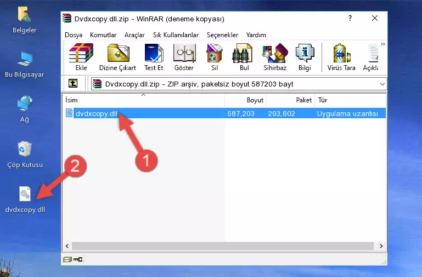Click the help question mark button
The height and width of the screenshot is (277, 422).
[350, 18]
